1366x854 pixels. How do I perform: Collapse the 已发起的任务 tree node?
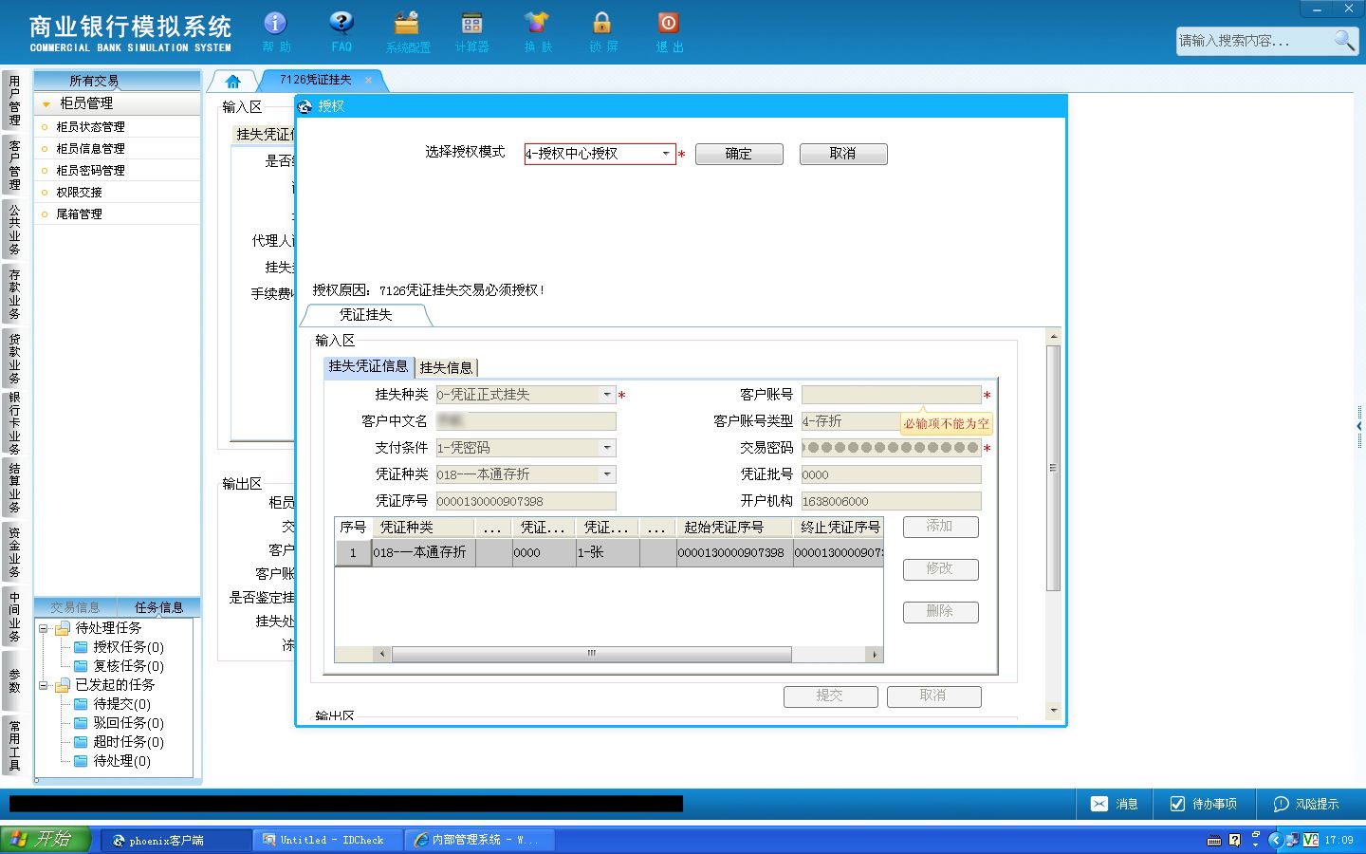tap(43, 685)
